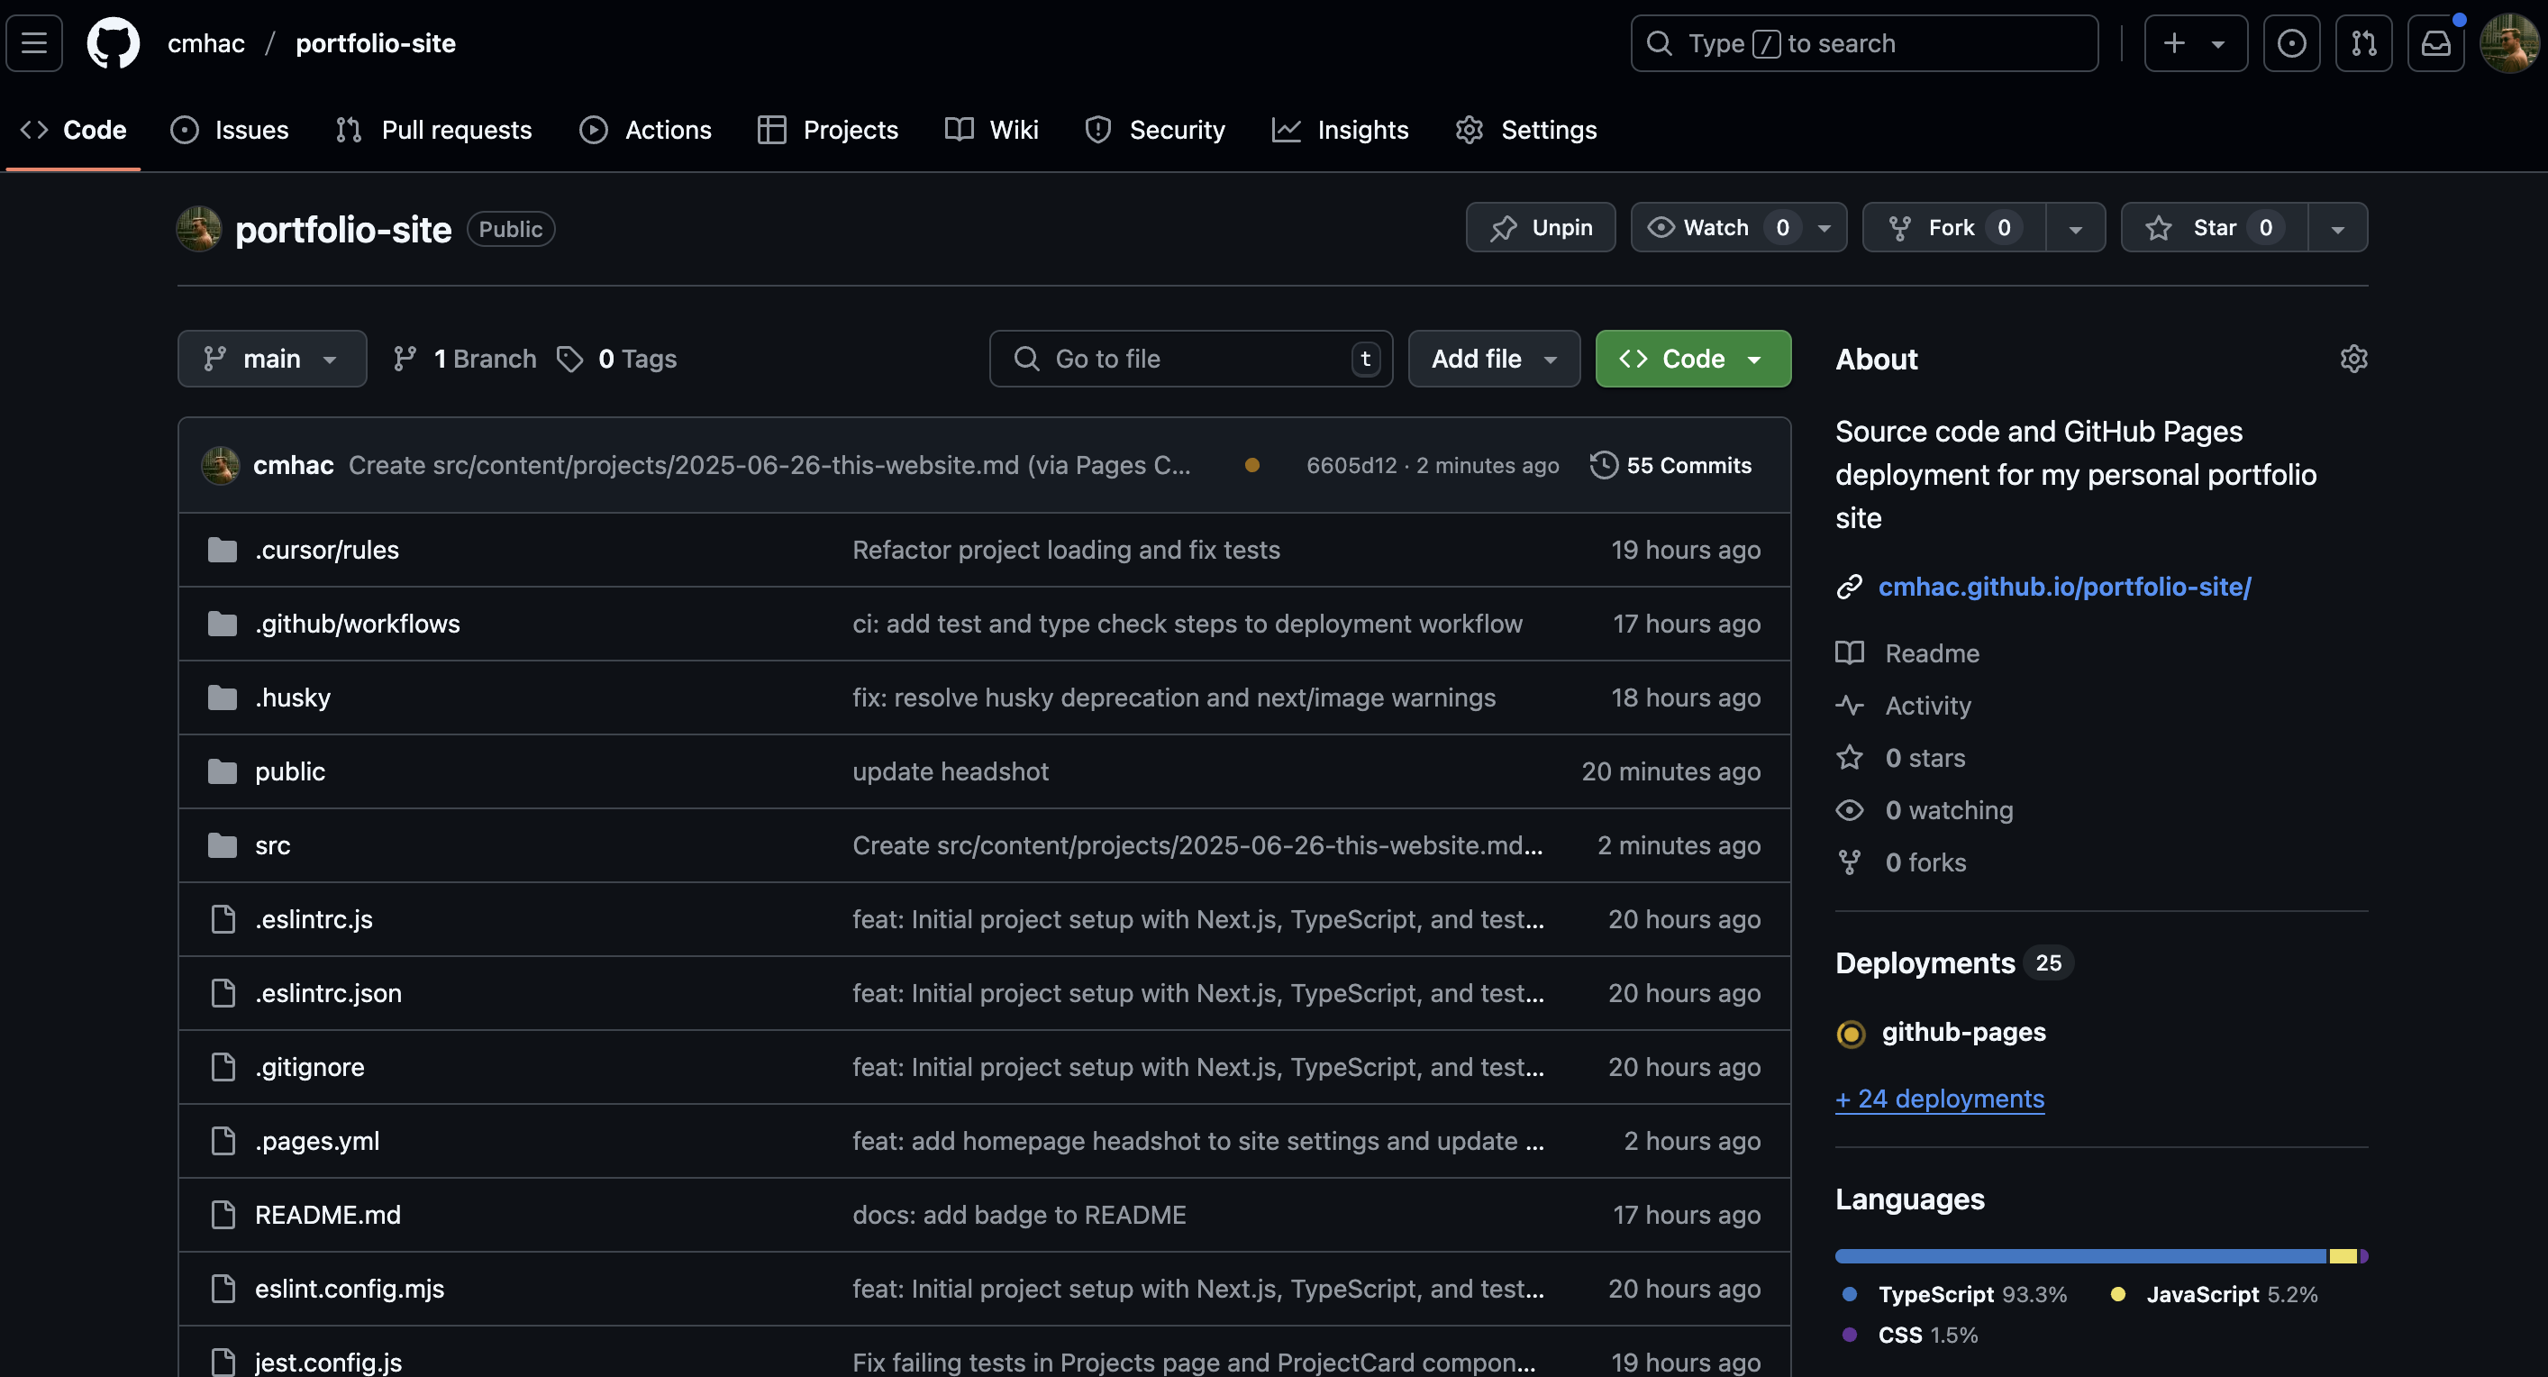Click cmhac avatar in latest commit row
The height and width of the screenshot is (1377, 2548).
[x=220, y=465]
